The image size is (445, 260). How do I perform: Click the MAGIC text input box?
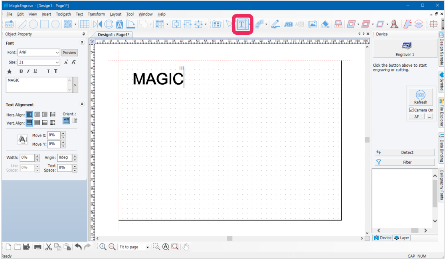point(39,85)
